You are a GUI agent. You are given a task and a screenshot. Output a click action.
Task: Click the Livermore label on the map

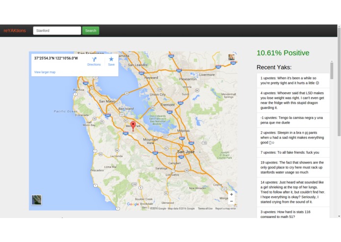coord(207,74)
